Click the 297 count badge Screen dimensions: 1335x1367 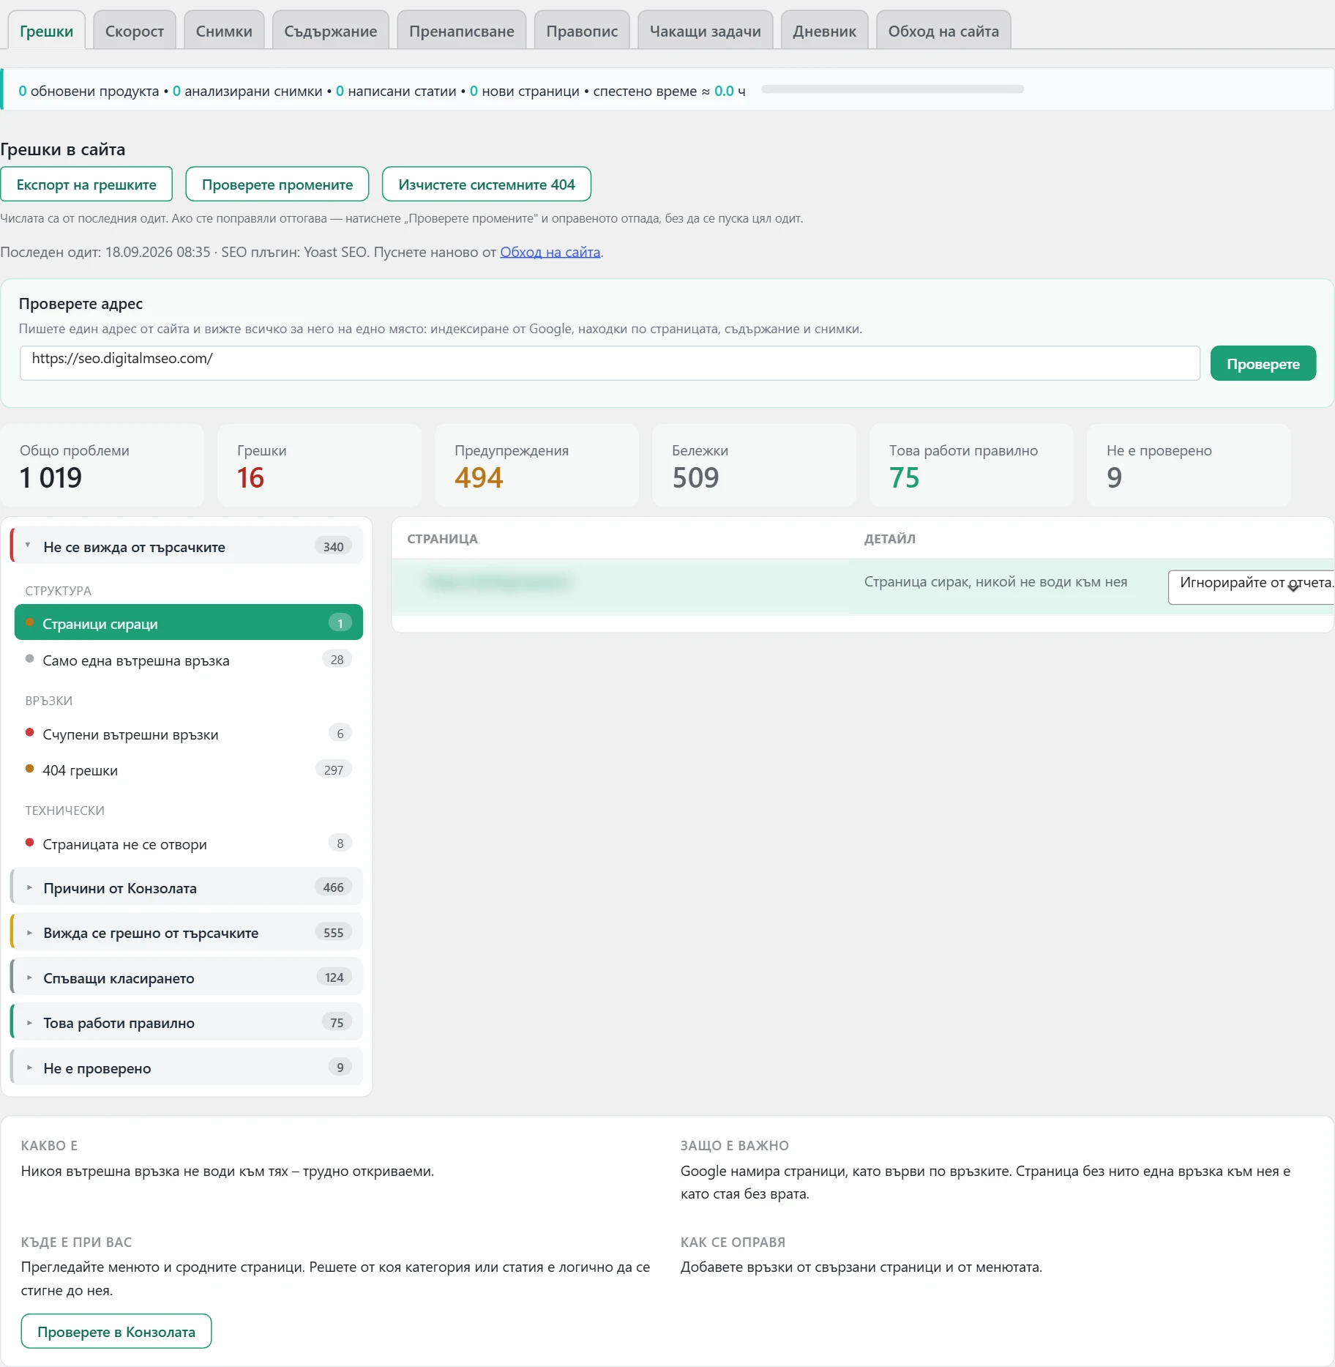point(334,770)
